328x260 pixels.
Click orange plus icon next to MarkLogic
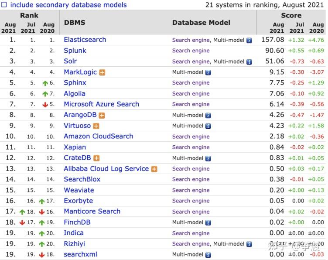tap(102, 72)
